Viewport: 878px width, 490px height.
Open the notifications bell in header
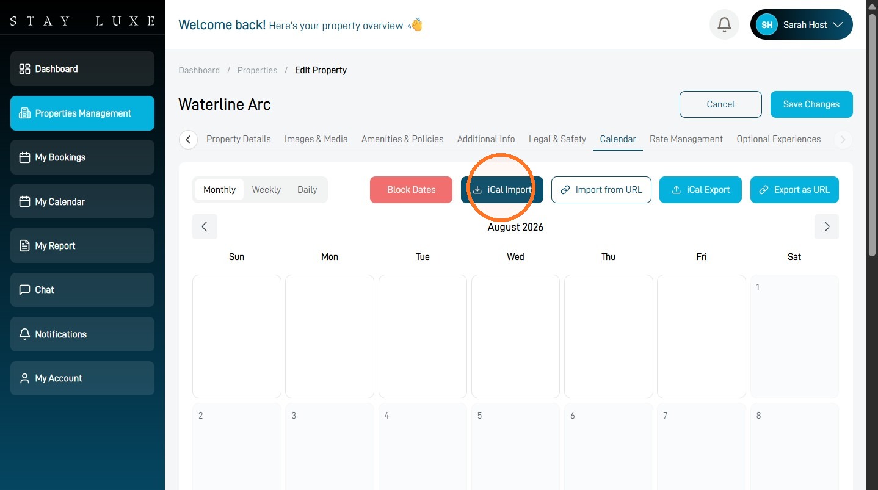point(724,25)
